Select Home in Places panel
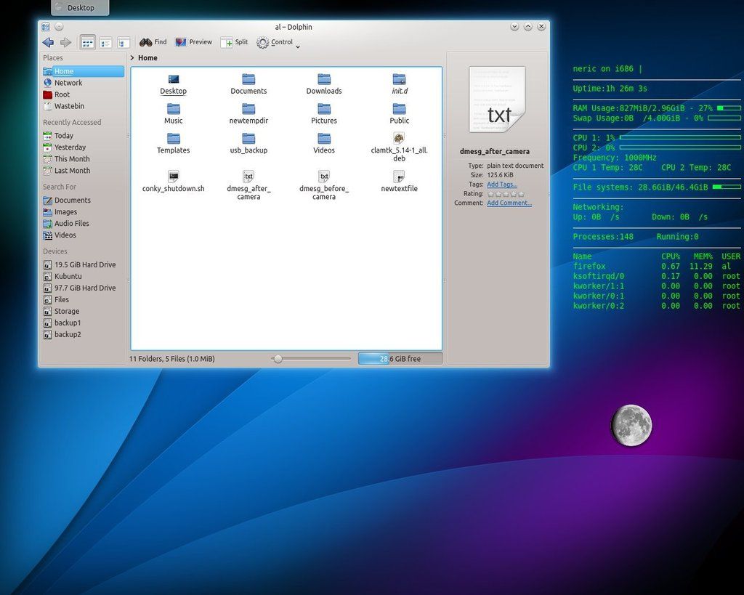Image resolution: width=744 pixels, height=595 pixels. click(x=83, y=71)
